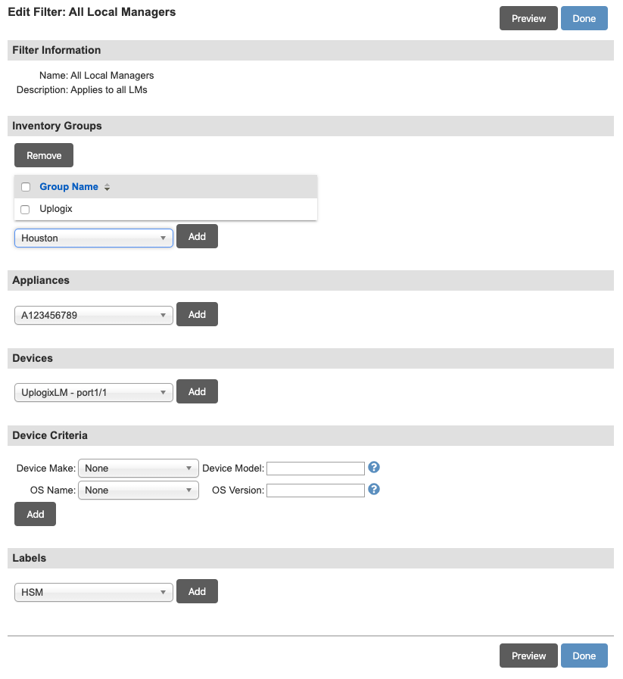Click the top Preview button
The image size is (623, 679).
pyautogui.click(x=528, y=18)
